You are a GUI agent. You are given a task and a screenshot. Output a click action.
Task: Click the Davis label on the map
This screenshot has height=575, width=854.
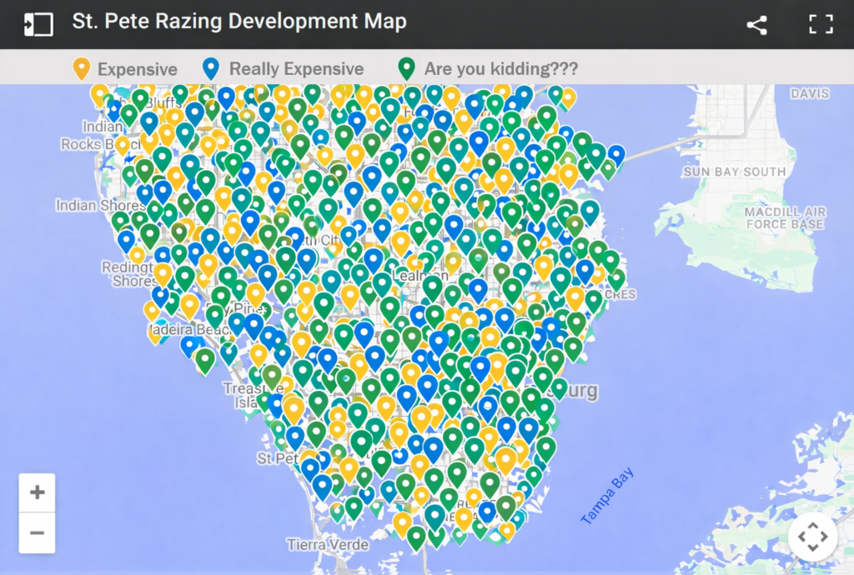click(x=810, y=94)
